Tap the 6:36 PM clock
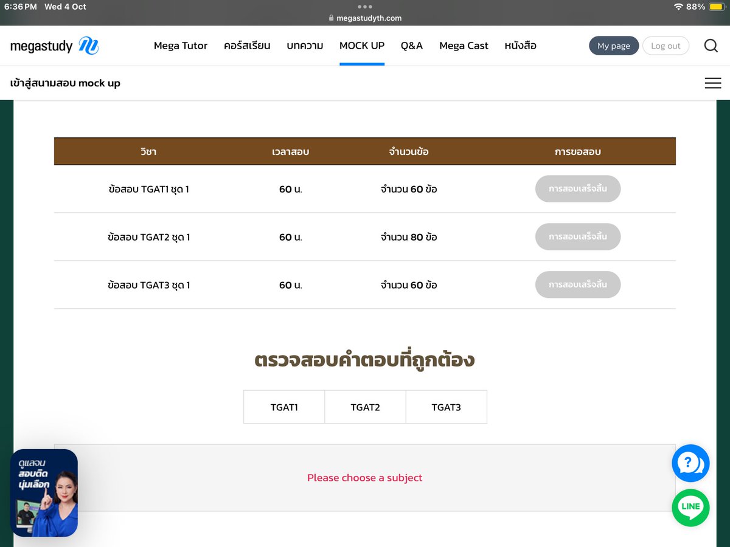 click(21, 7)
